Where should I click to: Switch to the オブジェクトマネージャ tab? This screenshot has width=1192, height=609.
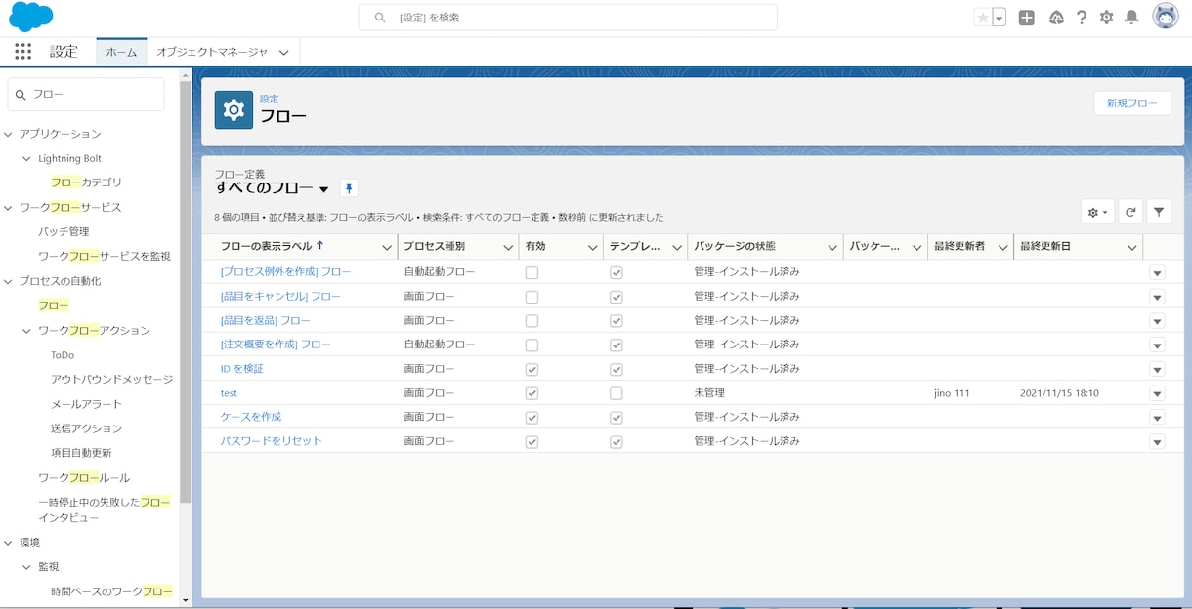click(212, 52)
